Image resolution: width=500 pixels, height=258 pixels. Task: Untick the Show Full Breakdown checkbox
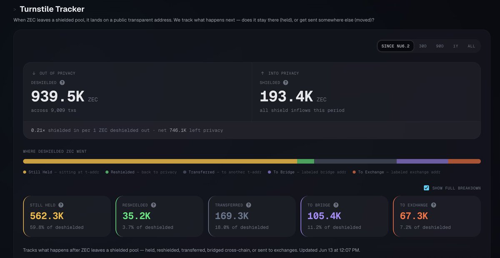click(426, 188)
